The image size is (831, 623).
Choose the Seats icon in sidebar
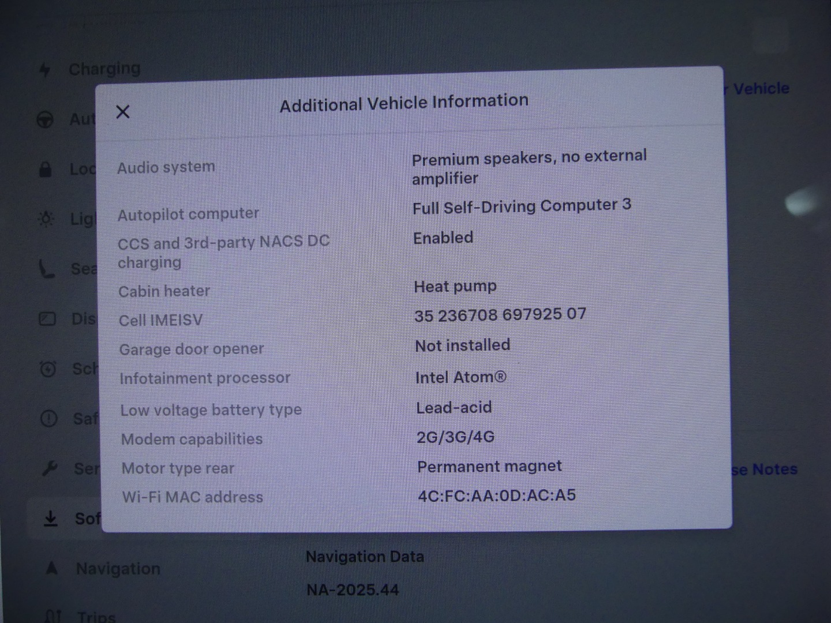coord(46,269)
